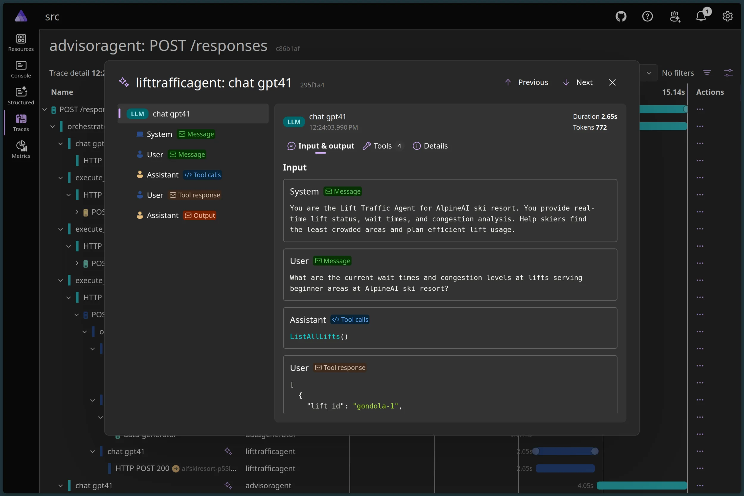The image size is (744, 496).
Task: Click the gondola-1 lift_id value
Action: tap(375, 406)
